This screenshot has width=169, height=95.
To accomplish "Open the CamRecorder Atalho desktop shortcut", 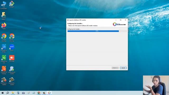I will [4, 81].
